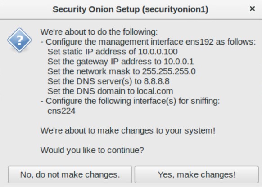The height and width of the screenshot is (187, 262).
Task: Click the 8.8.8.8 DNS server value
Action: pos(157,81)
